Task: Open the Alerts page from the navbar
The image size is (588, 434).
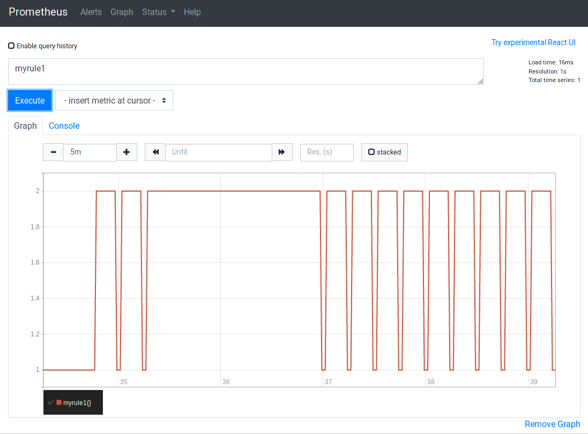Action: [91, 12]
